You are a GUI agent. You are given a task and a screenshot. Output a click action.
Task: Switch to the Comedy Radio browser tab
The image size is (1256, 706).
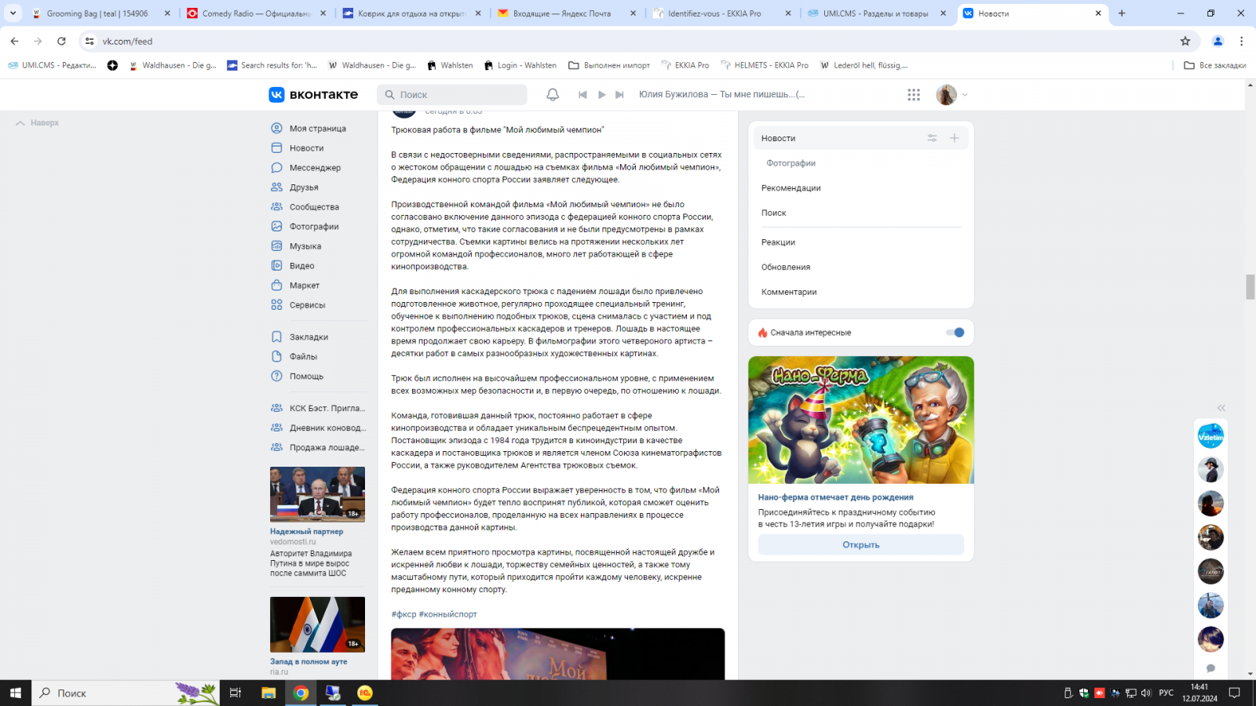click(x=255, y=13)
